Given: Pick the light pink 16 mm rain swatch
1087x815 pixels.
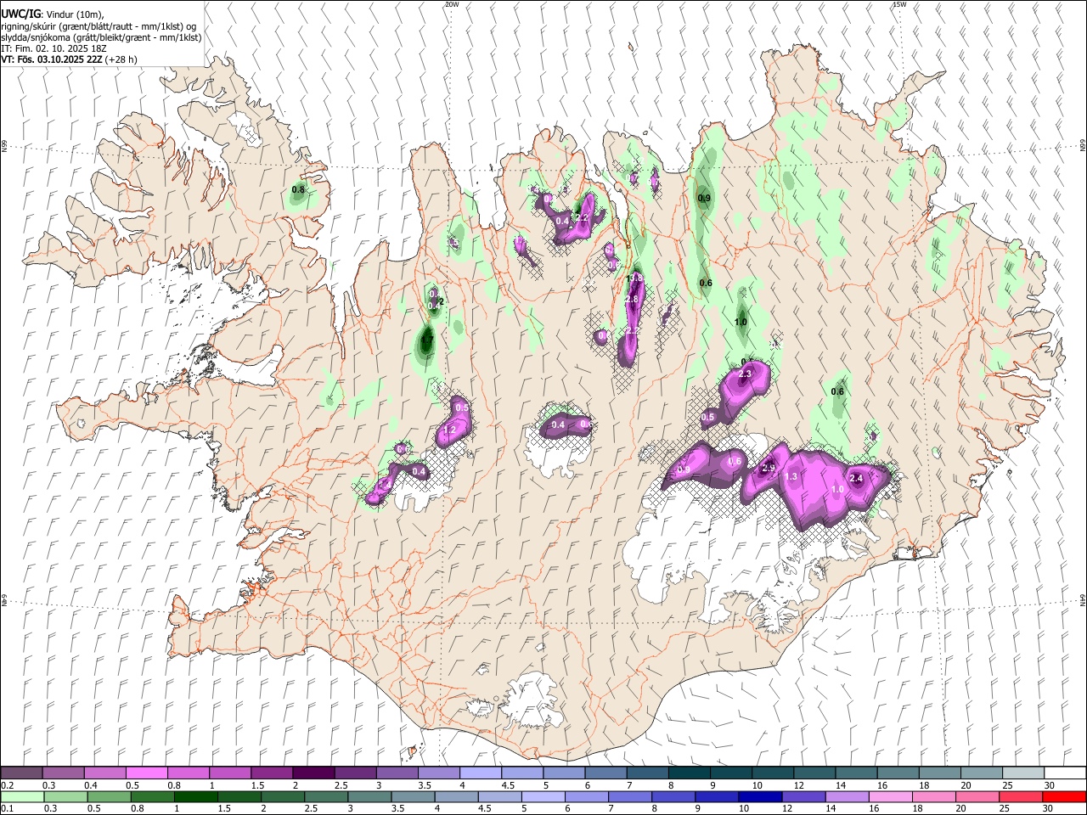Looking at the screenshot, I should tap(890, 797).
